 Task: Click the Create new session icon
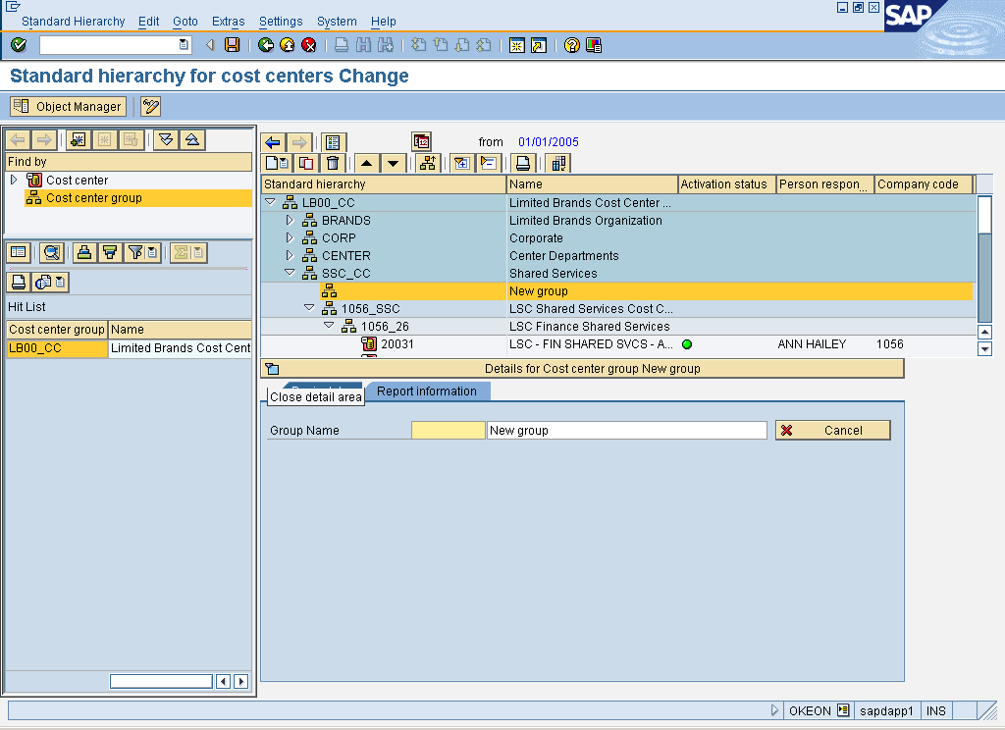[x=516, y=45]
